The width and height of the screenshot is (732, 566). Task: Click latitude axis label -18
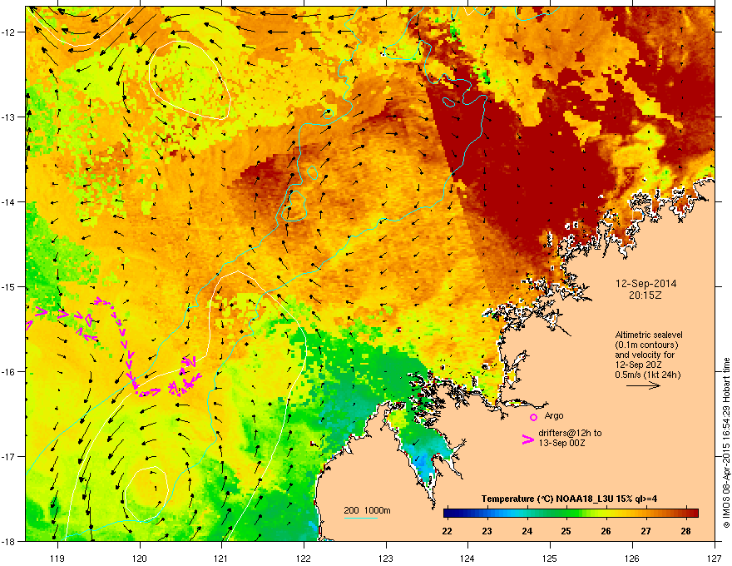[8, 541]
